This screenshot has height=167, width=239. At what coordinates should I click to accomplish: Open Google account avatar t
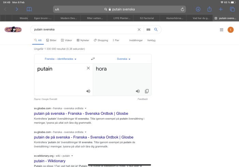pos(230,30)
